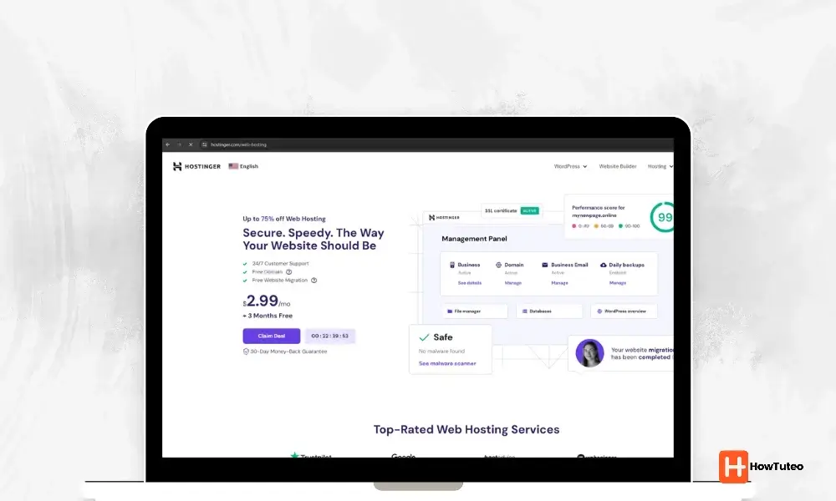Click the Business Email envelope icon

545,265
